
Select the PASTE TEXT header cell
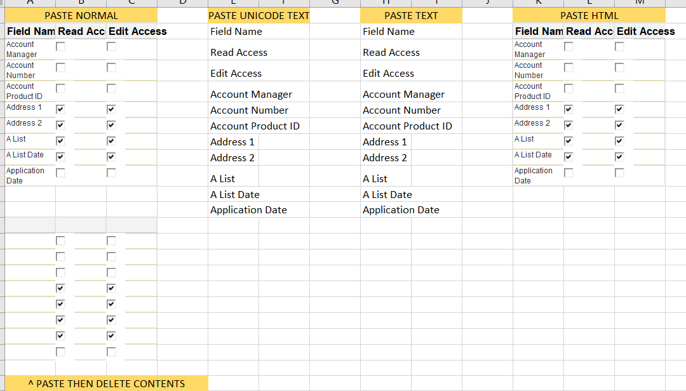(411, 16)
